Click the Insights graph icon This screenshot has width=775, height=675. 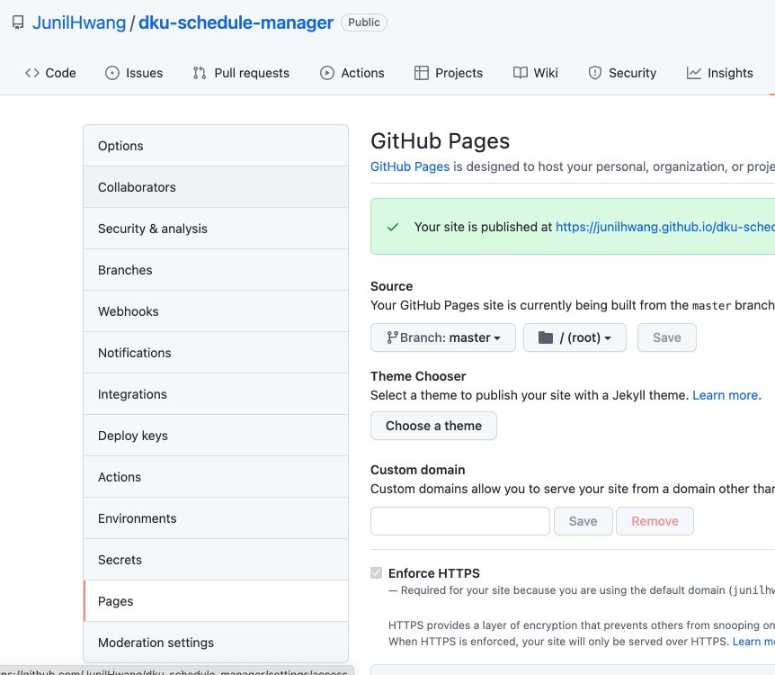point(693,73)
